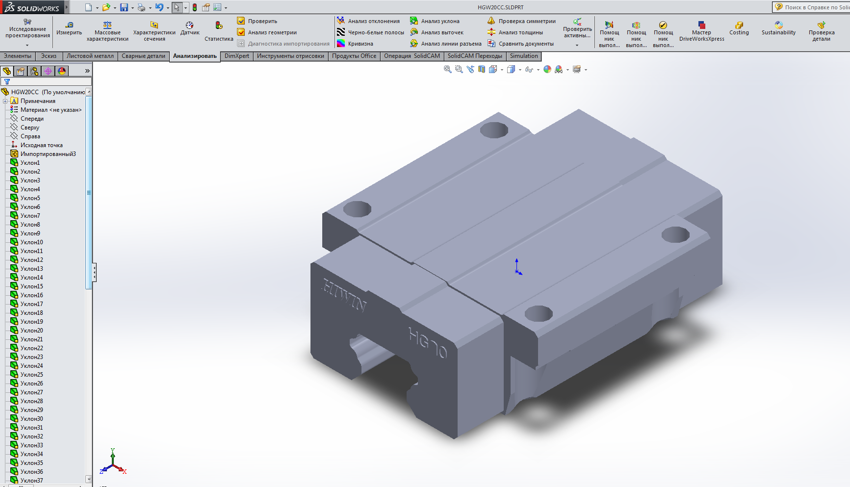This screenshot has height=487, width=850.
Task: Expand the Display Style dropdown arrow
Action: point(520,70)
